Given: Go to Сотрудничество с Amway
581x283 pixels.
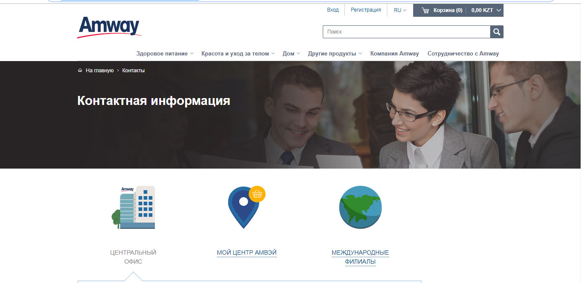Looking at the screenshot, I should click(x=463, y=54).
